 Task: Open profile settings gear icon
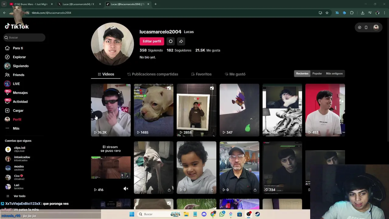170,41
